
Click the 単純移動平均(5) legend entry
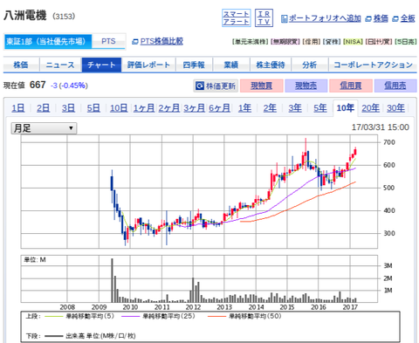pyautogui.click(x=79, y=316)
